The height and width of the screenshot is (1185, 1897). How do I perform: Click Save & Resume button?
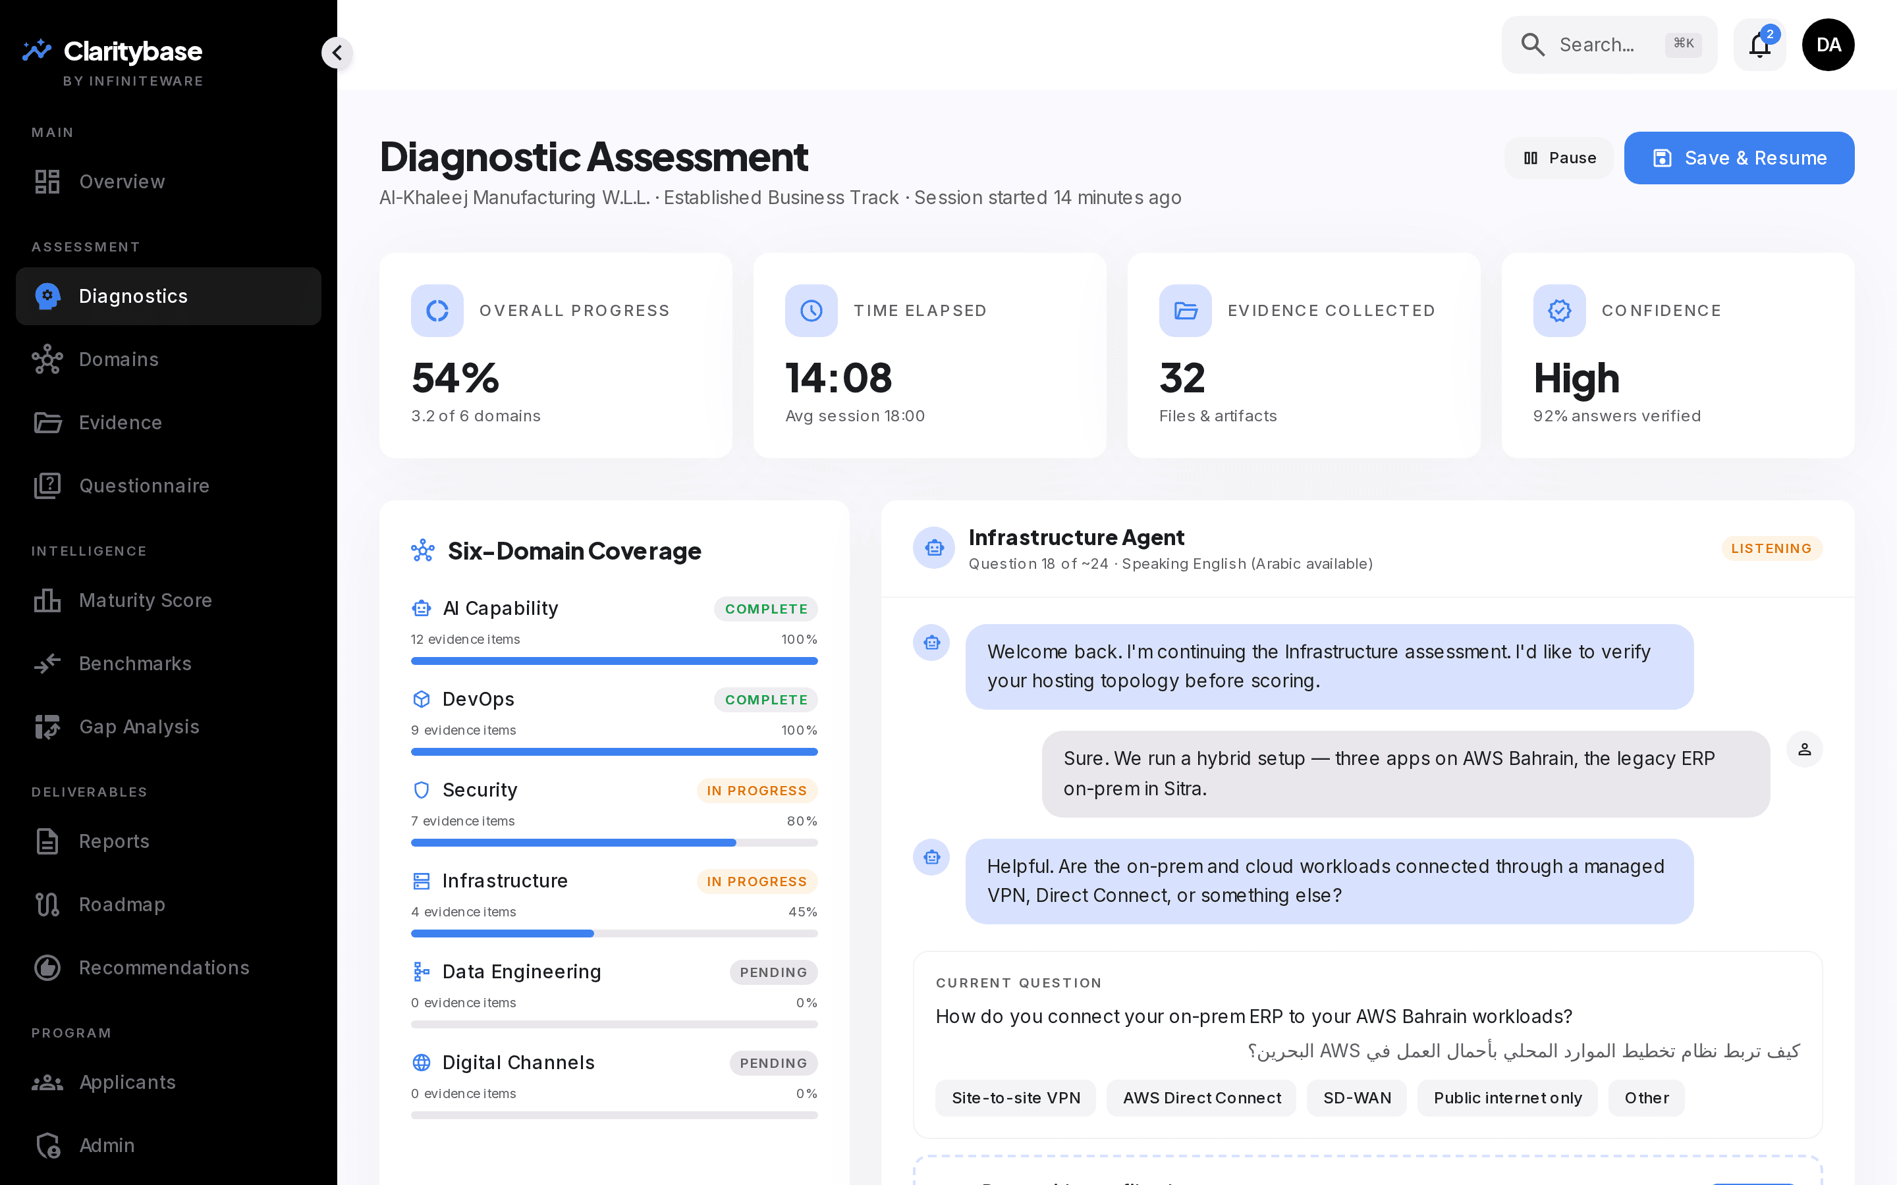tap(1739, 158)
